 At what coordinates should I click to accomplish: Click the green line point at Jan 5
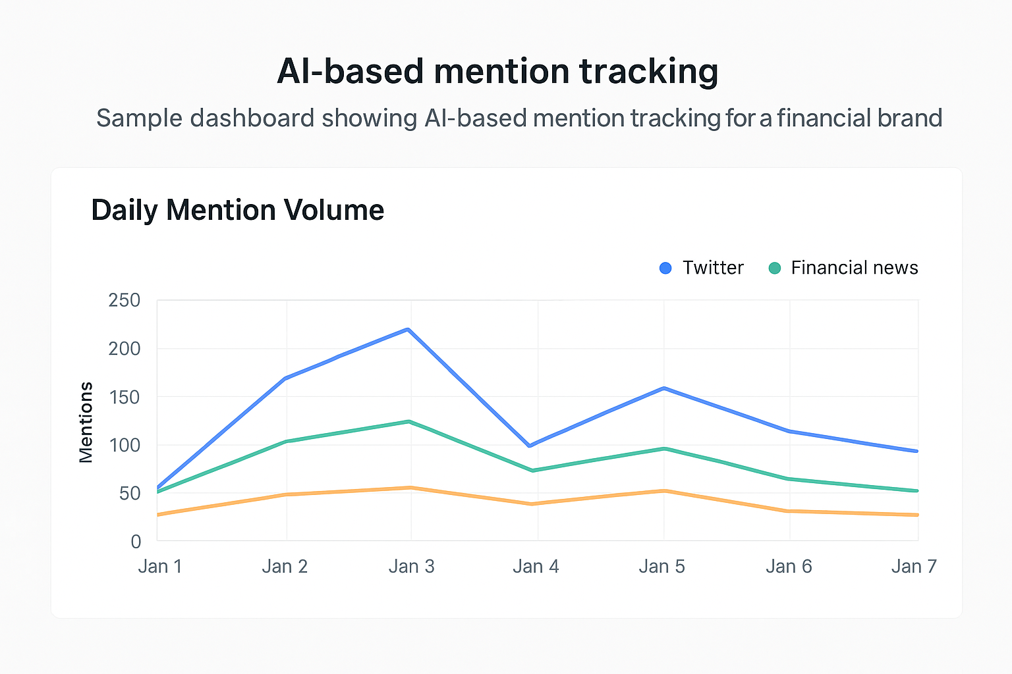pyautogui.click(x=664, y=449)
